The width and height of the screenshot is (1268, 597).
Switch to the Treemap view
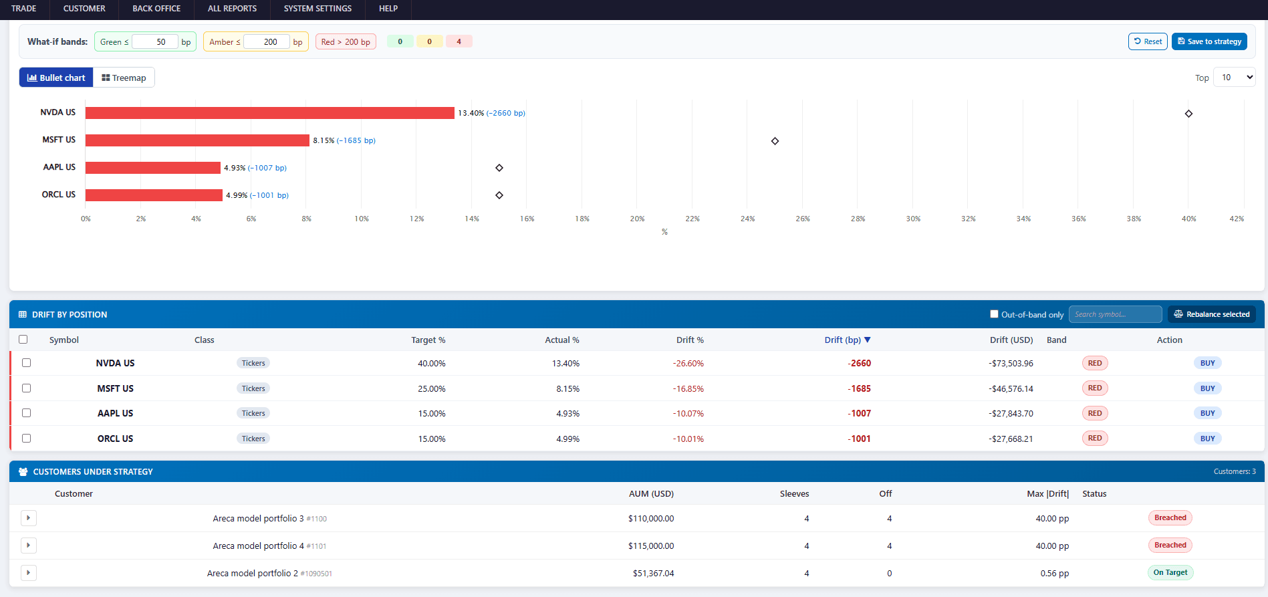124,78
